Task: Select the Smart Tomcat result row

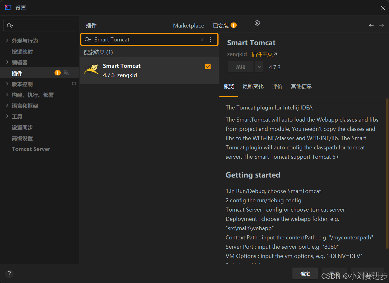Action: tap(149, 71)
